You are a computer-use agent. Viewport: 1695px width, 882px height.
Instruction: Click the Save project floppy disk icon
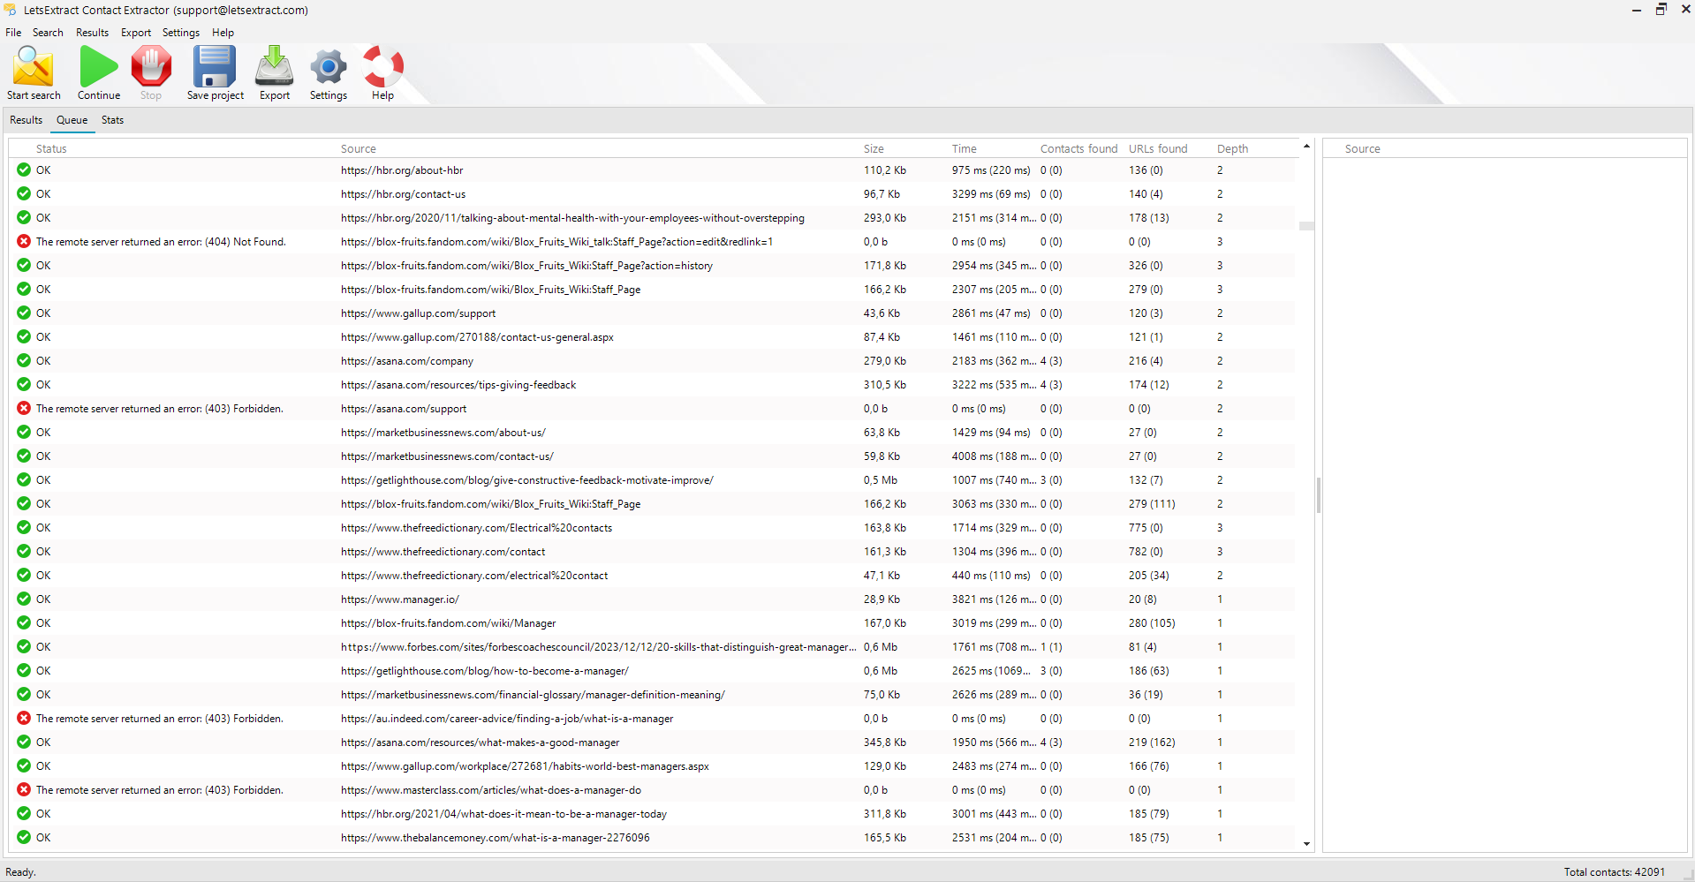(x=214, y=66)
